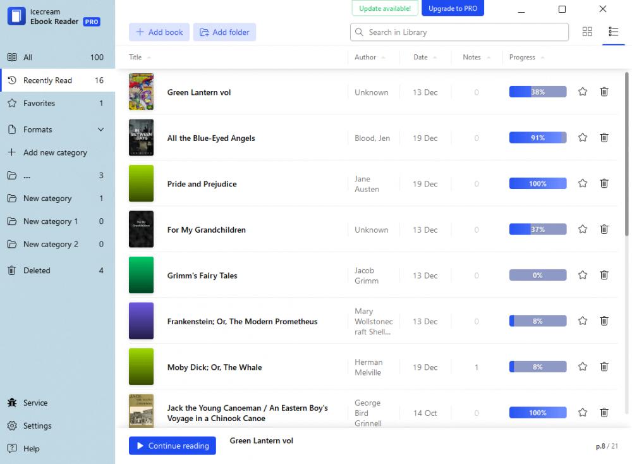Image resolution: width=632 pixels, height=464 pixels.
Task: Select the list view icon
Action: tap(613, 31)
